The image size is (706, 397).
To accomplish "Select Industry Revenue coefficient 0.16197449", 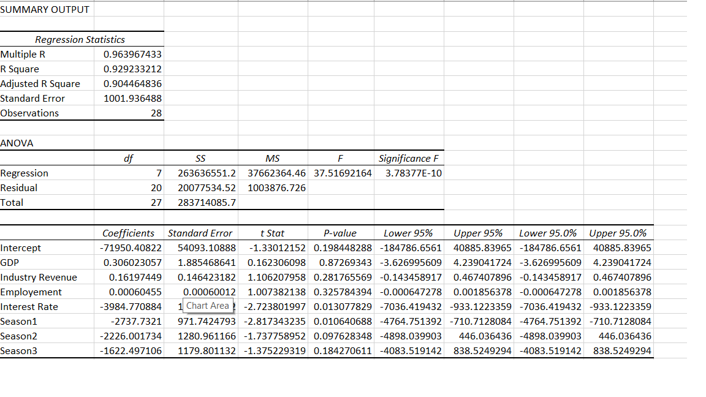I will click(x=129, y=278).
